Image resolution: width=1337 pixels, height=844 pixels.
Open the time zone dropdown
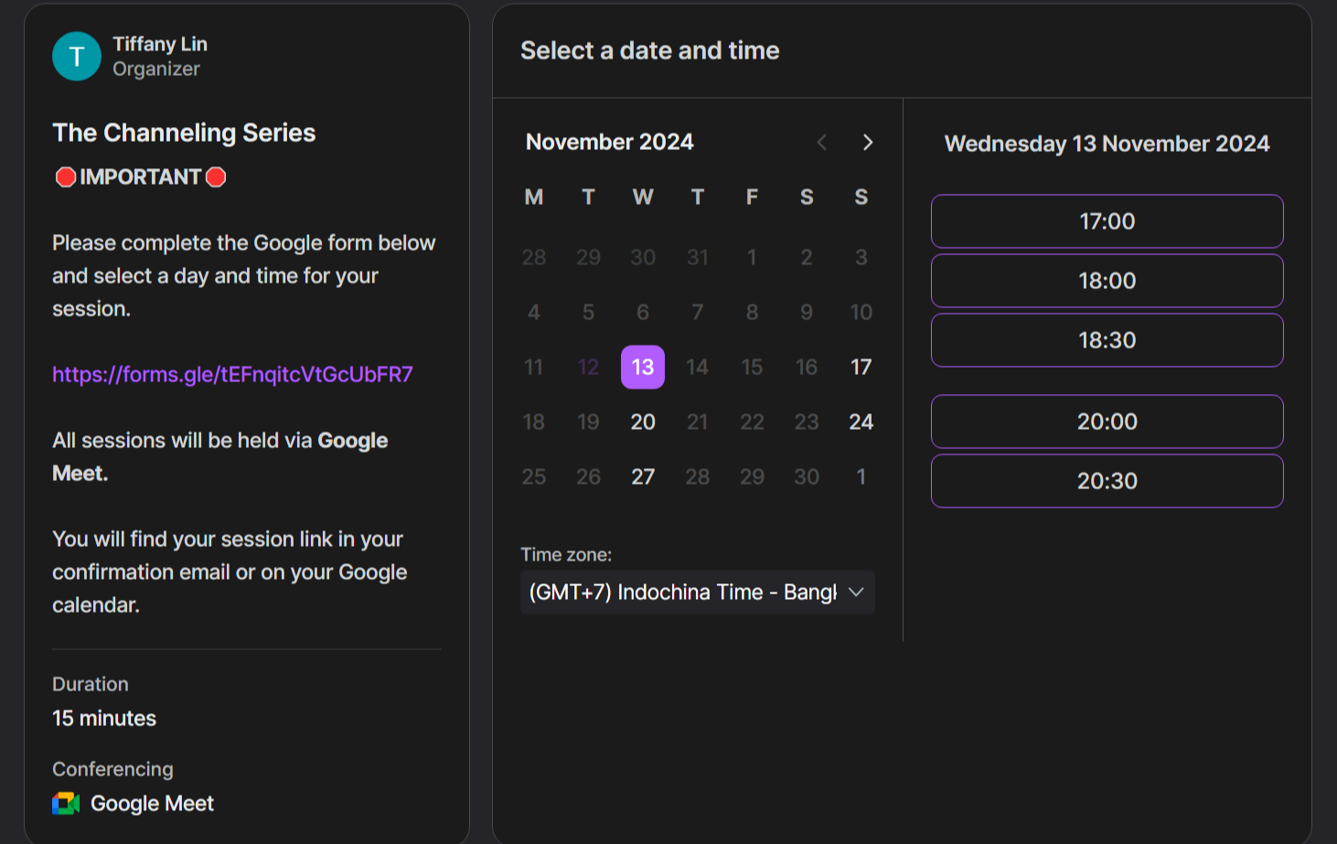coord(697,593)
